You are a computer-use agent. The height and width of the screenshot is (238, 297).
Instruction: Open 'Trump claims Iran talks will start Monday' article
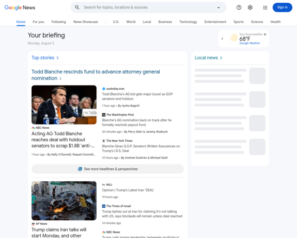tap(59, 233)
